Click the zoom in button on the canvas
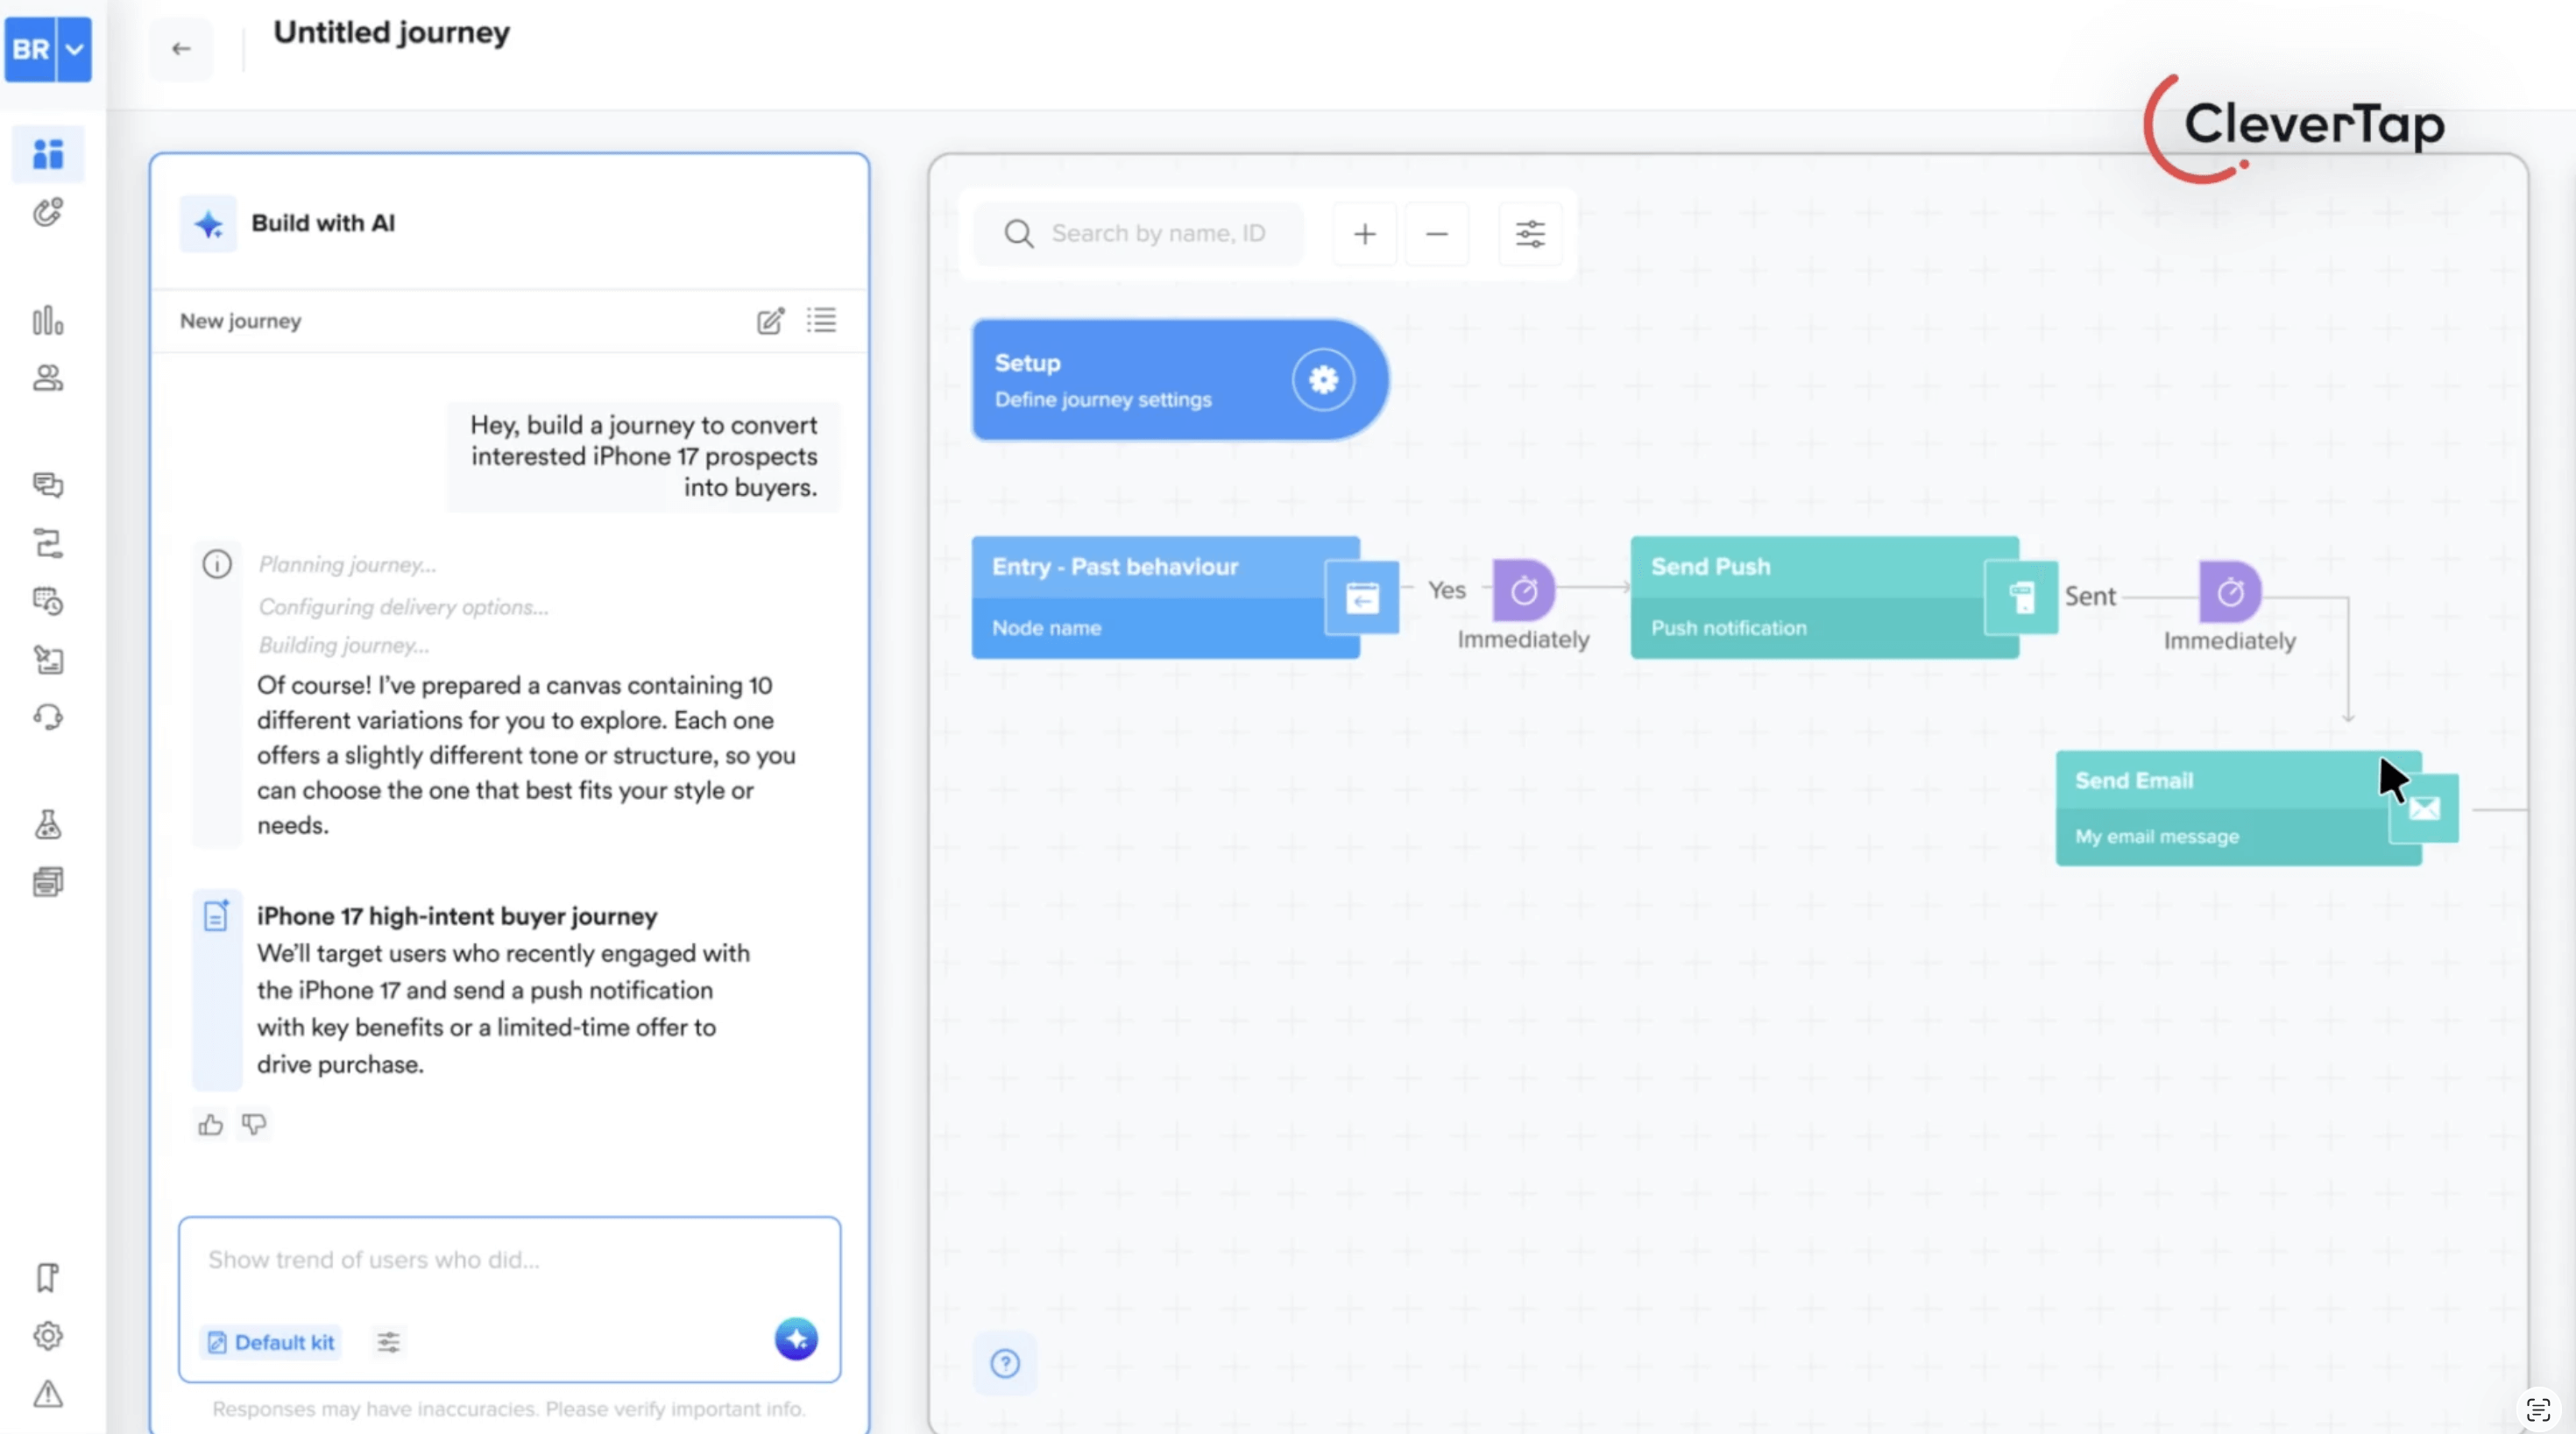The height and width of the screenshot is (1434, 2576). [x=1364, y=233]
